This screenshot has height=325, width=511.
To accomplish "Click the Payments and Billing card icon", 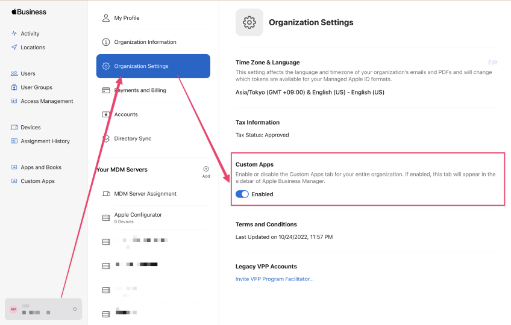I will coord(106,90).
